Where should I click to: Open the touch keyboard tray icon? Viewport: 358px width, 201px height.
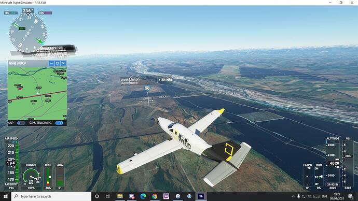click(316, 196)
